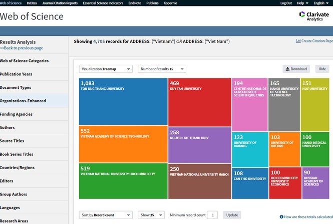333x224 pixels.
Task: Click the green Hanoi Medical University tile
Action: pyautogui.click(x=315, y=149)
